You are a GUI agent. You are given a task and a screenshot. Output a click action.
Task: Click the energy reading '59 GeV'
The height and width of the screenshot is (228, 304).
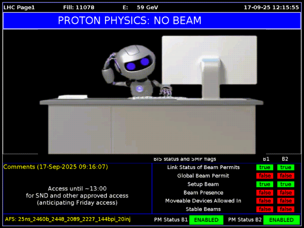[x=147, y=8]
